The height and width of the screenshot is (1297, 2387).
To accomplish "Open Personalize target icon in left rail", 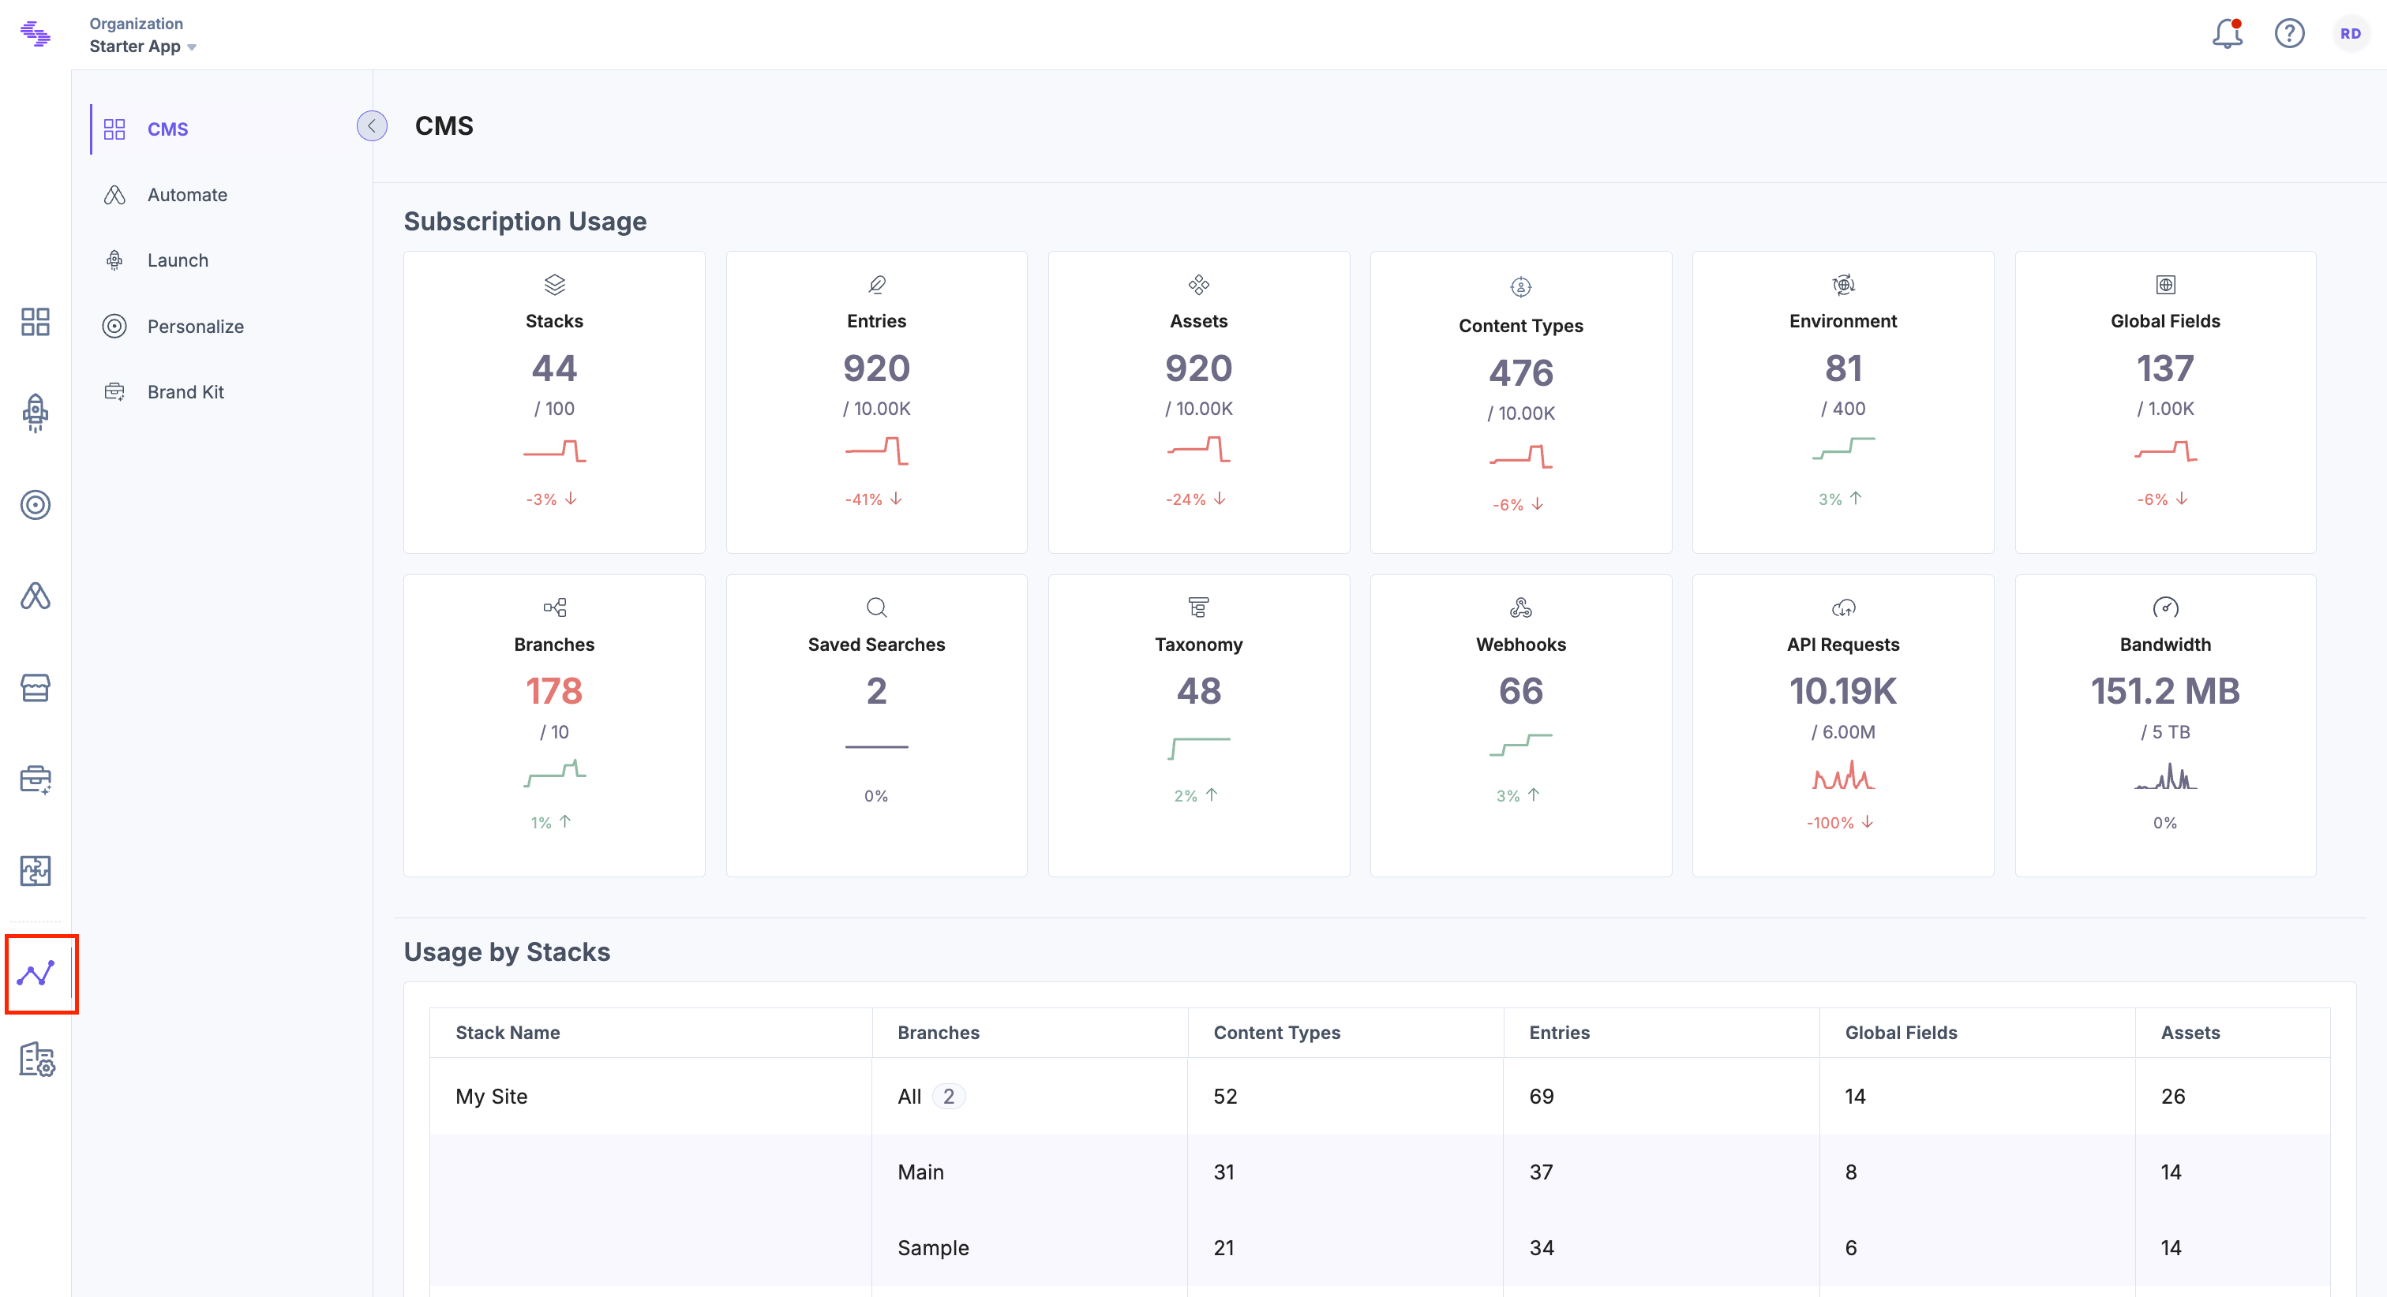I will click(x=36, y=505).
